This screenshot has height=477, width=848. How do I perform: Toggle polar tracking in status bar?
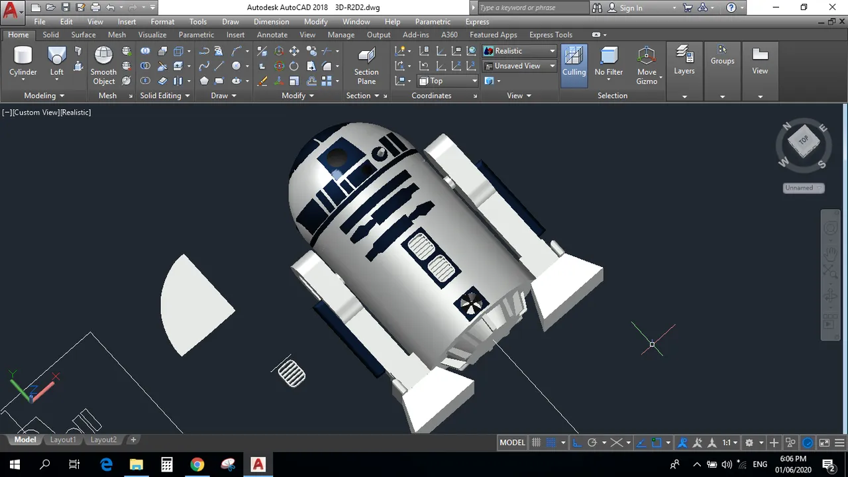(x=592, y=443)
